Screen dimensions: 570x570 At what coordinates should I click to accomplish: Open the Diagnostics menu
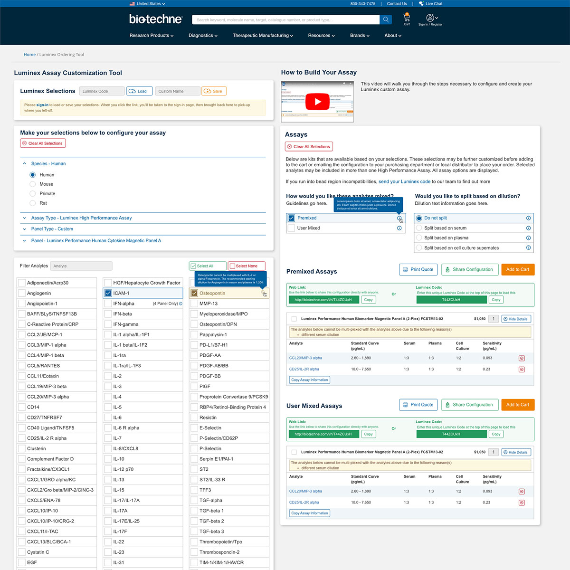tap(203, 36)
